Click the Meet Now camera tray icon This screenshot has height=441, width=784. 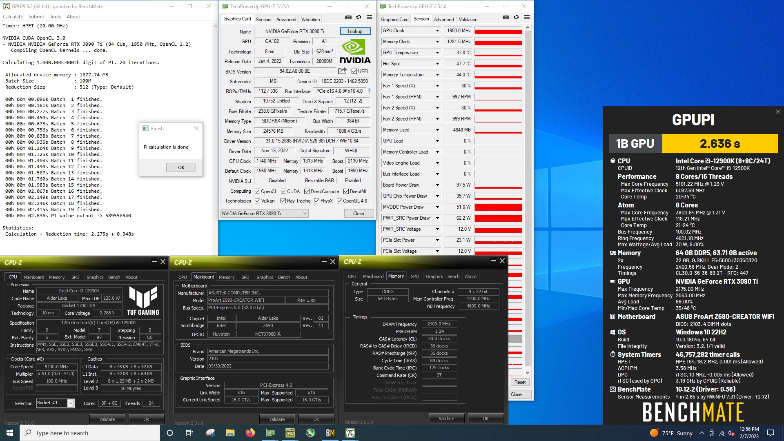pos(712,433)
